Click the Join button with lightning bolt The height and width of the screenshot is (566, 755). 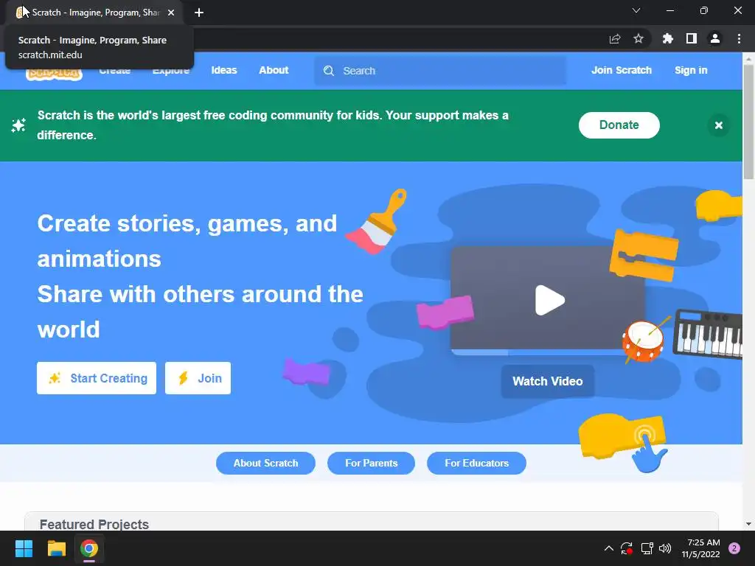[x=198, y=378]
